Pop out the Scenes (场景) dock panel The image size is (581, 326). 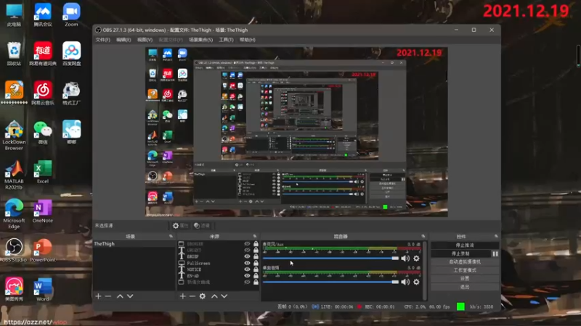pyautogui.click(x=171, y=236)
